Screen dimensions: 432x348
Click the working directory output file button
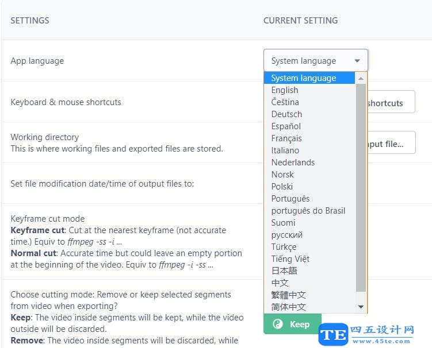click(x=391, y=144)
